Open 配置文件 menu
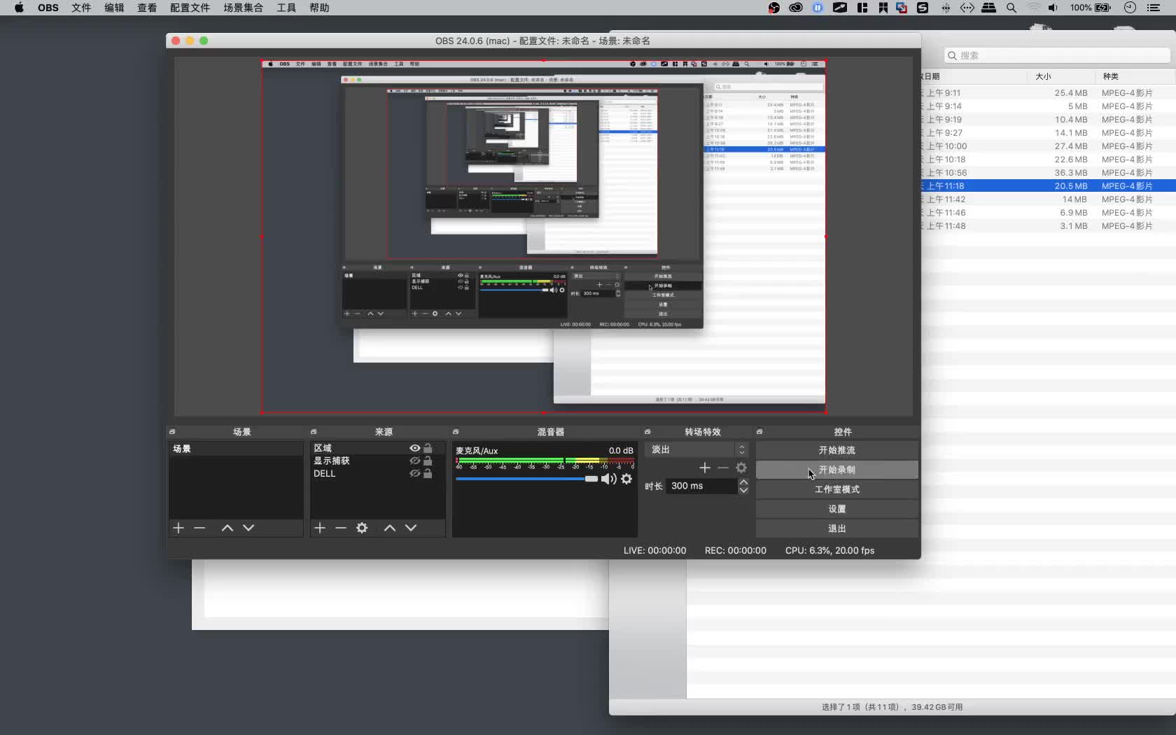1176x735 pixels. pyautogui.click(x=190, y=8)
